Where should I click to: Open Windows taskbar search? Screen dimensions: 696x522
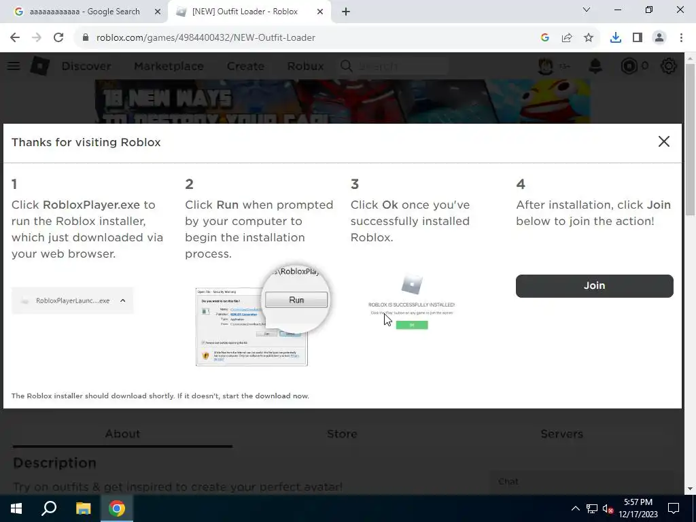49,508
